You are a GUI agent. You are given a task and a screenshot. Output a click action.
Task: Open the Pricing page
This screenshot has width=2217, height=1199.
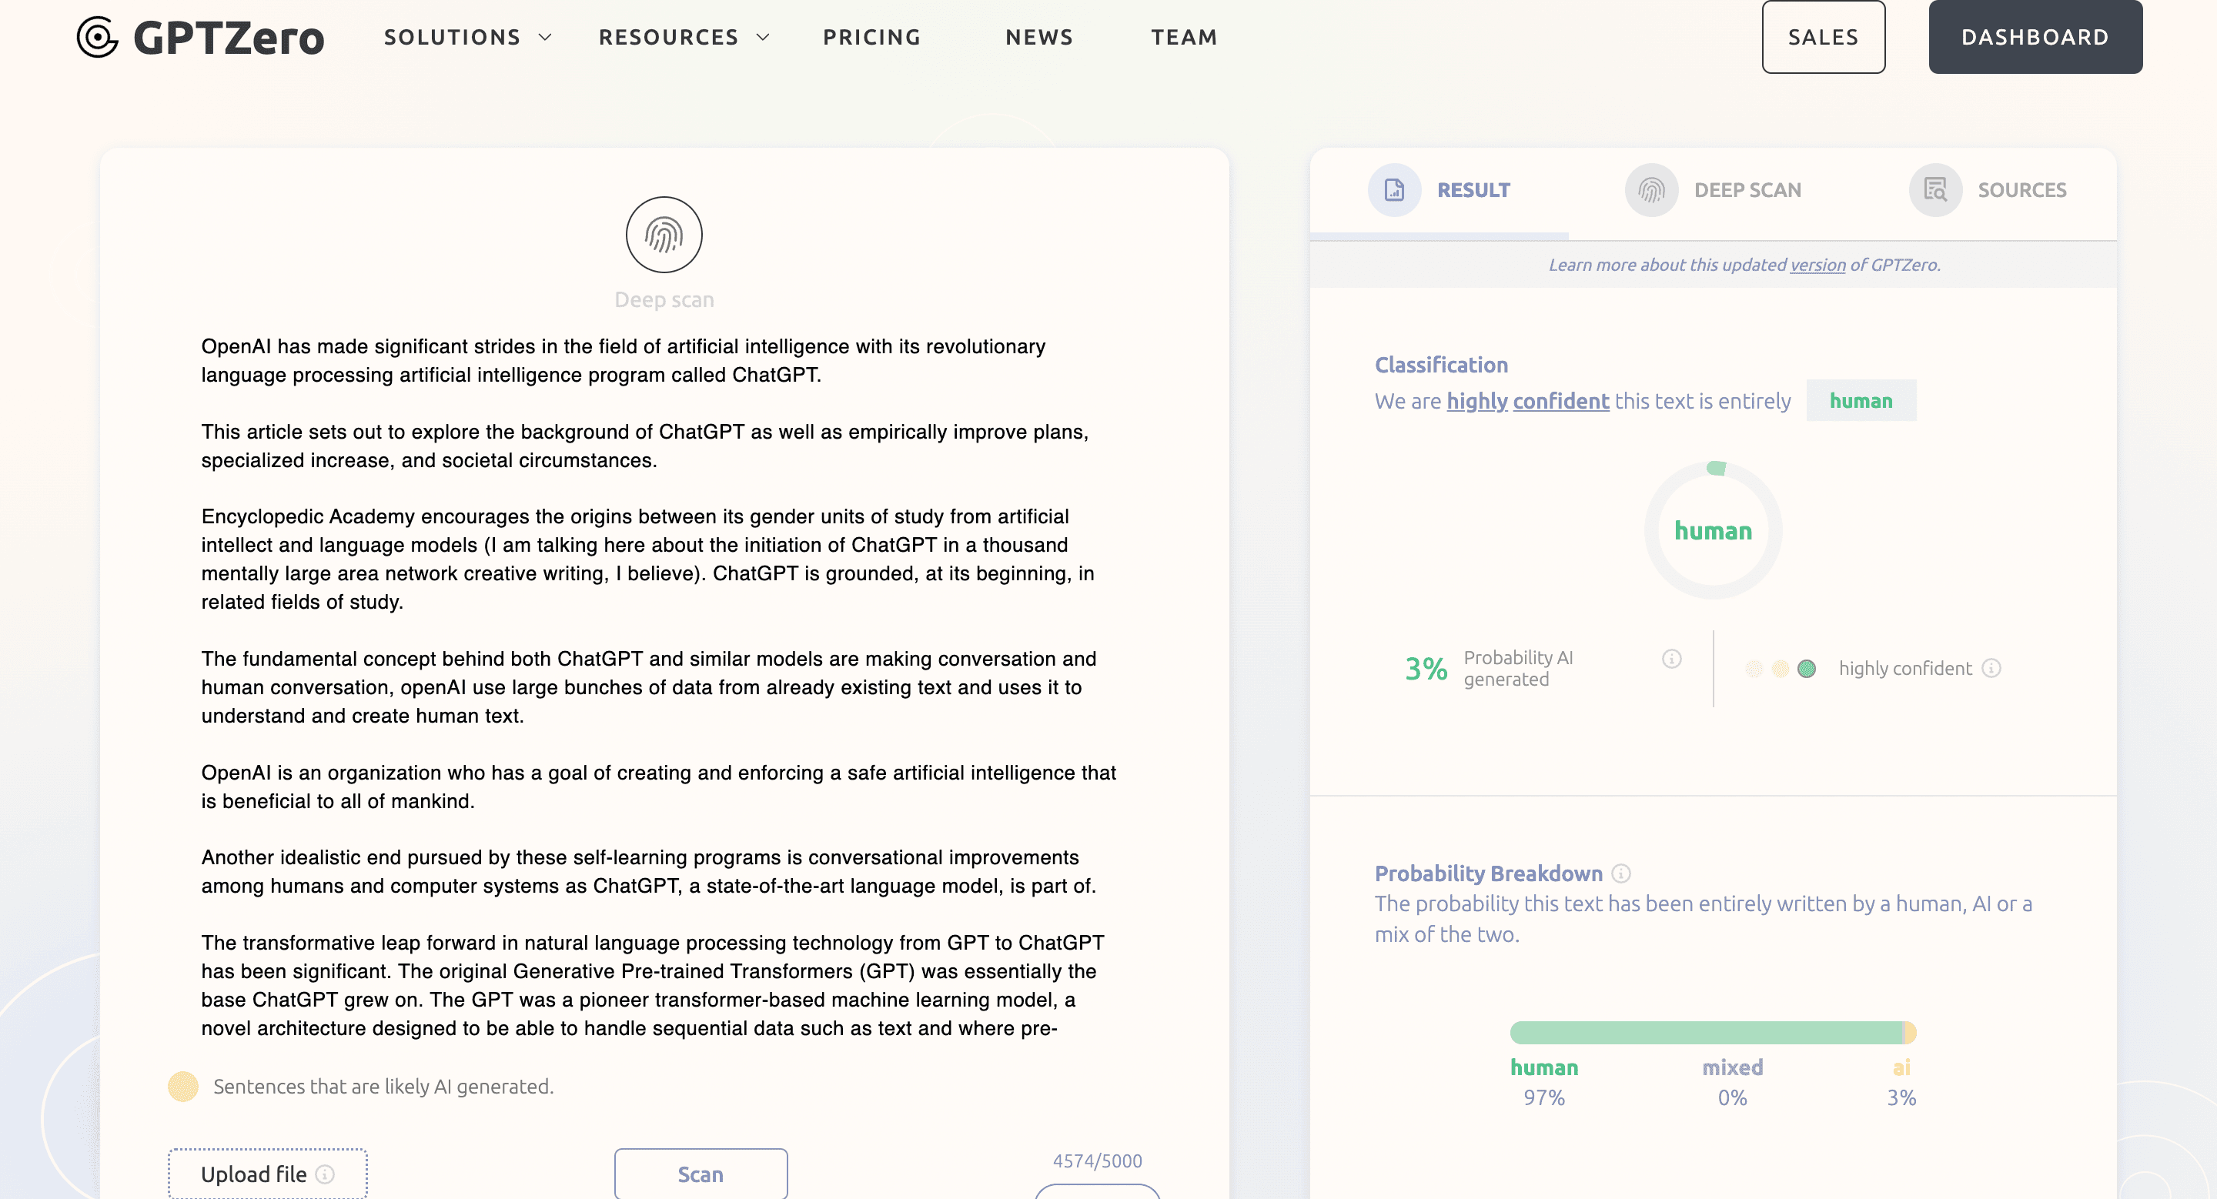pos(872,37)
